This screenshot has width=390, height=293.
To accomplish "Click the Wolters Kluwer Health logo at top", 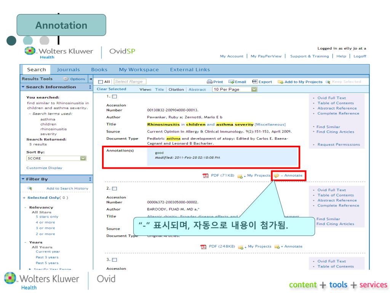I will (x=59, y=53).
